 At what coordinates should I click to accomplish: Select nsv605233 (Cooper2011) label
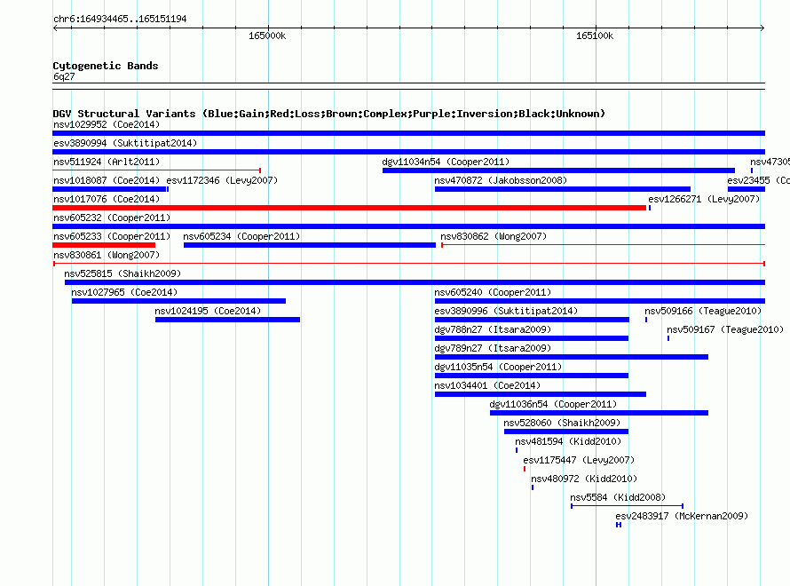click(x=112, y=236)
